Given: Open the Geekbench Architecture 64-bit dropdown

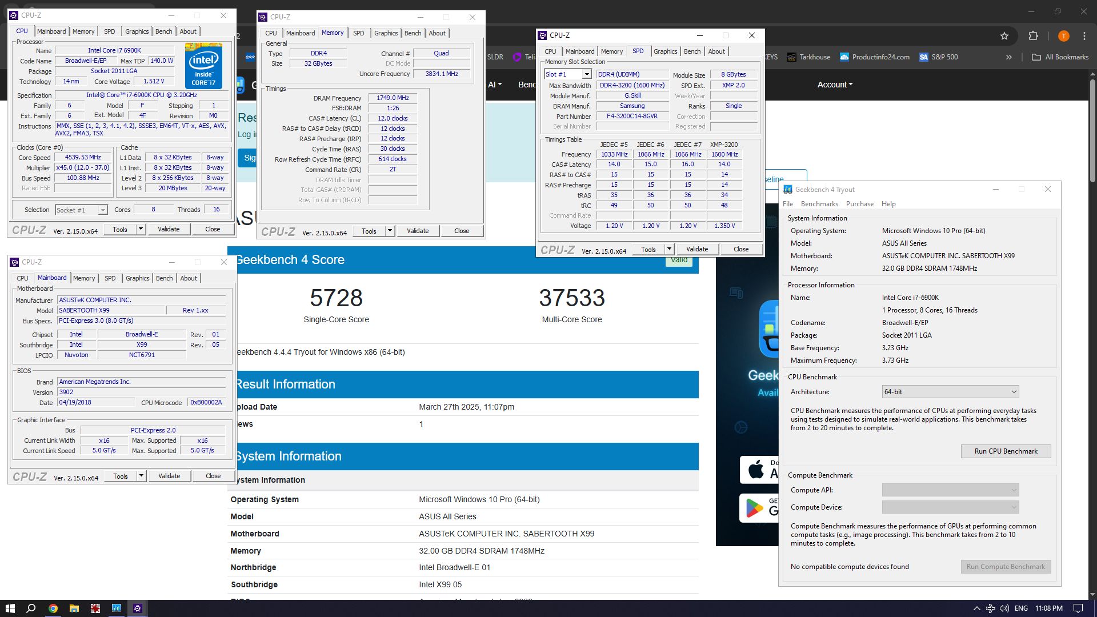Looking at the screenshot, I should (950, 392).
